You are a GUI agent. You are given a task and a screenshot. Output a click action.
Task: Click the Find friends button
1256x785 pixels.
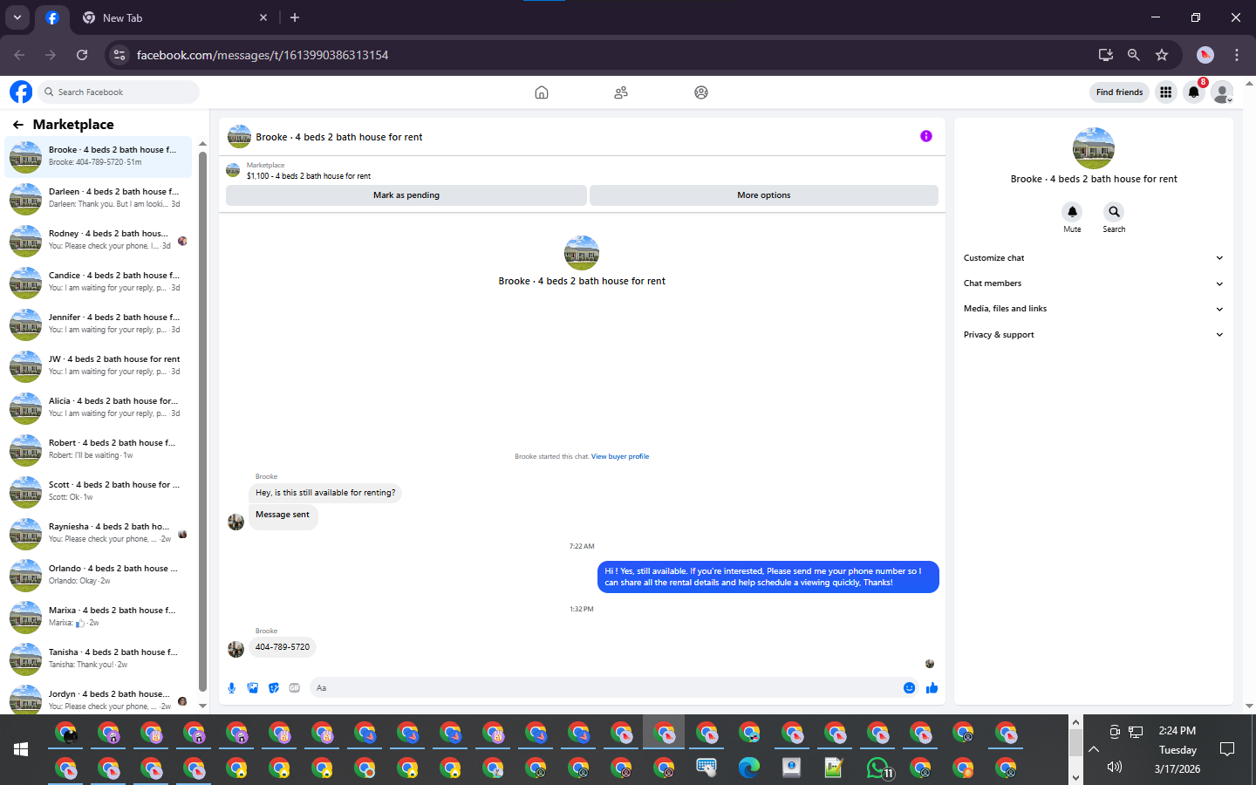(1119, 92)
